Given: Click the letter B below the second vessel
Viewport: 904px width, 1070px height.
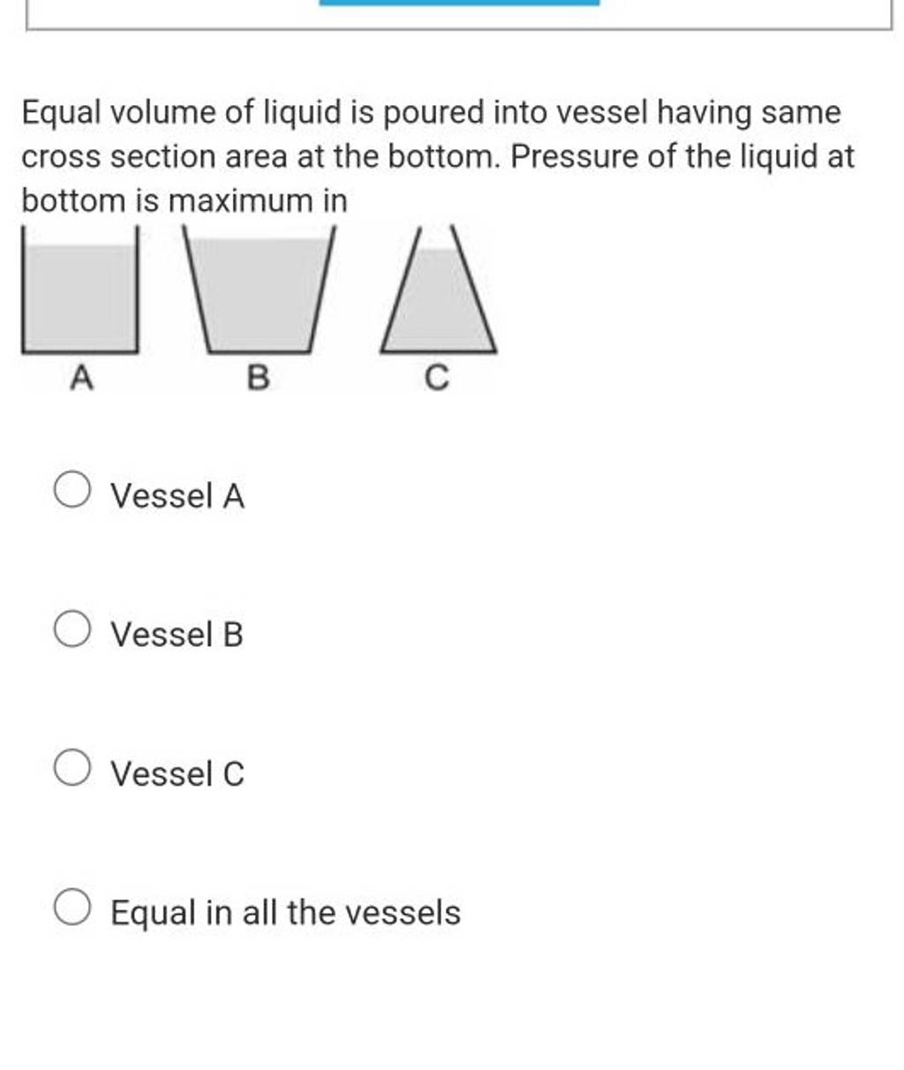Looking at the screenshot, I should (x=259, y=378).
